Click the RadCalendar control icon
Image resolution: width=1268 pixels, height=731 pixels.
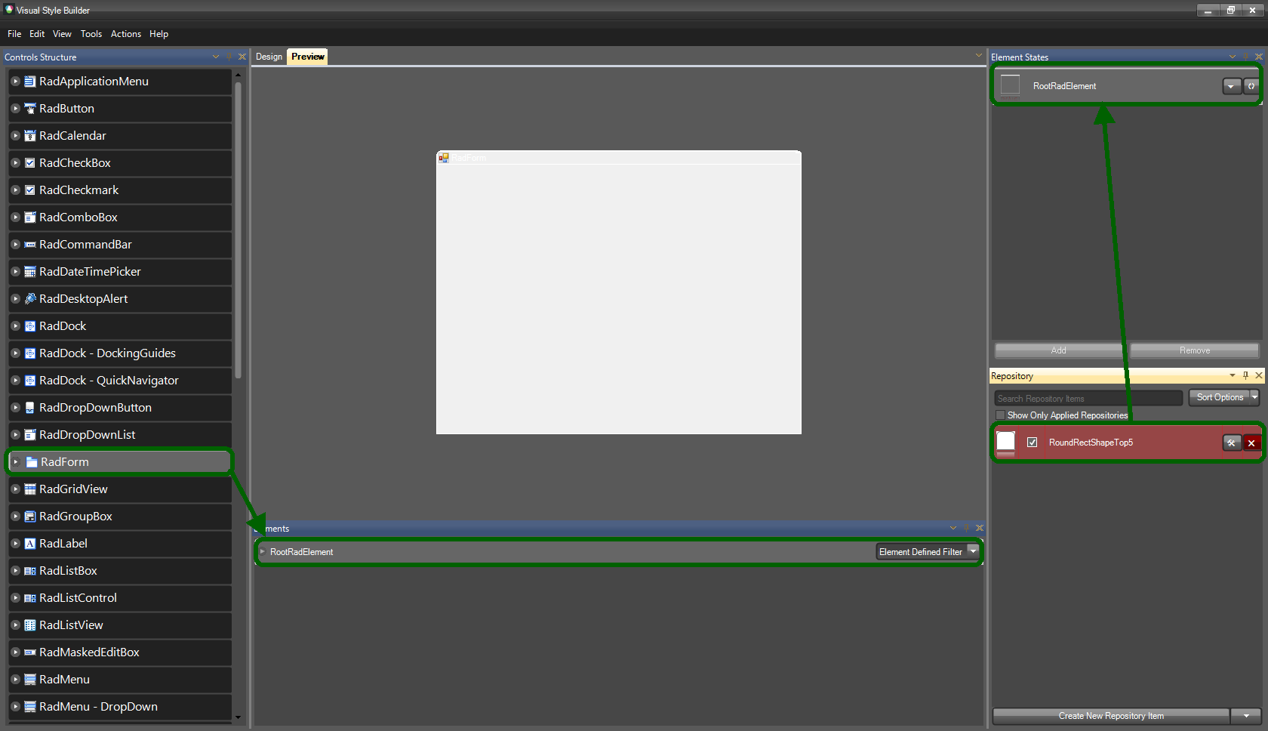coord(30,136)
